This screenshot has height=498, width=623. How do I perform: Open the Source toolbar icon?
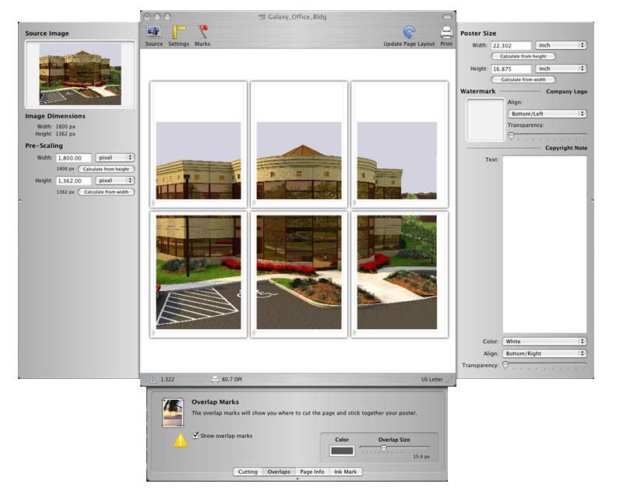[153, 33]
